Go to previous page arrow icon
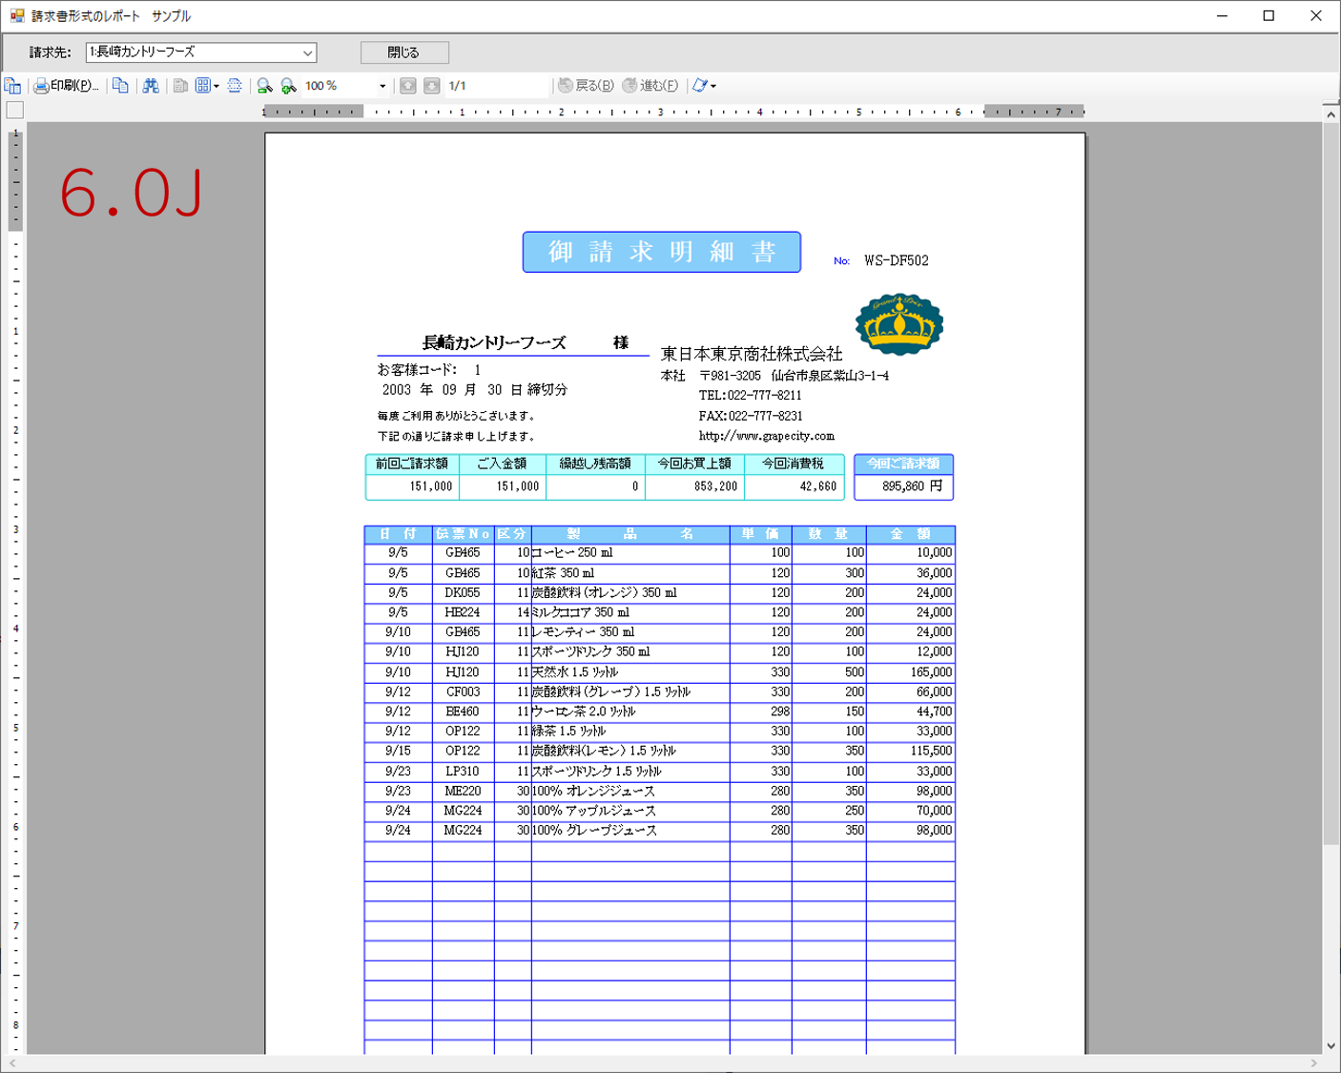The image size is (1341, 1073). point(408,86)
